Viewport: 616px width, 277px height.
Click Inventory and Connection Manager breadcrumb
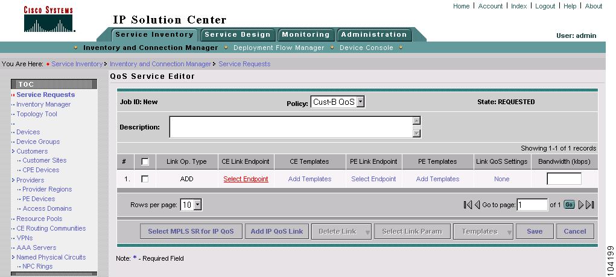pyautogui.click(x=160, y=64)
